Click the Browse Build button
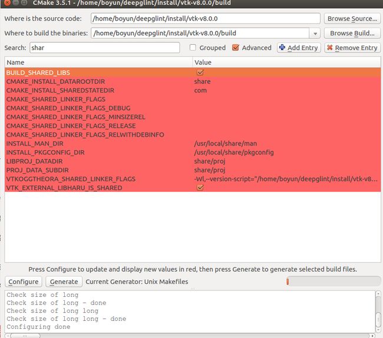Image resolution: width=383 pixels, height=338 pixels. click(x=352, y=33)
